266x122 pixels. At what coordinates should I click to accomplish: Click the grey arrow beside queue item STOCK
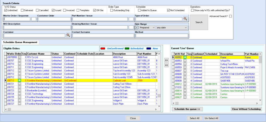pyautogui.click(x=185, y=87)
